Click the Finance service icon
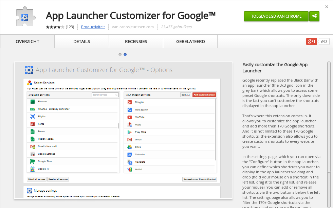Image resolution: width=333 pixels, height=208 pixels. (33, 101)
